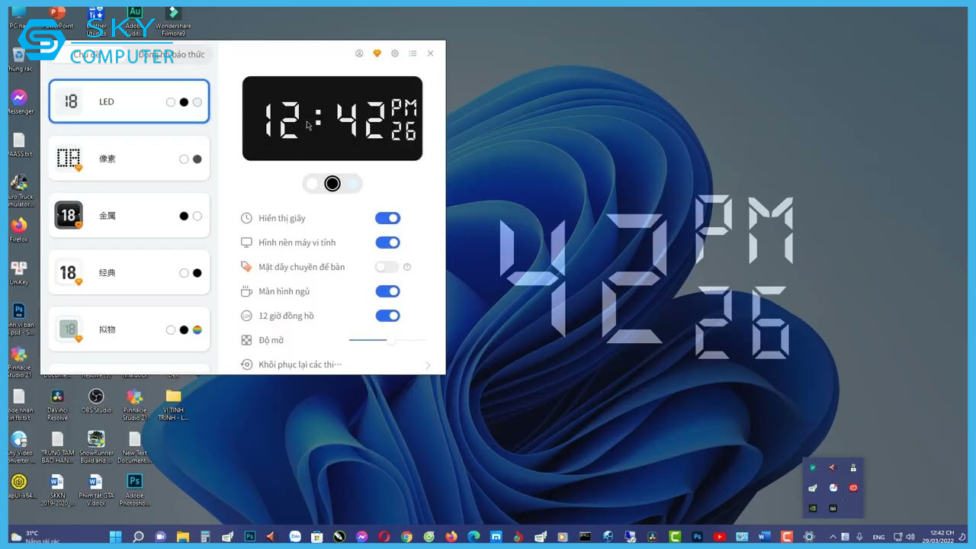The width and height of the screenshot is (976, 549).
Task: Choose black color swatch under clock preview
Action: pyautogui.click(x=332, y=184)
